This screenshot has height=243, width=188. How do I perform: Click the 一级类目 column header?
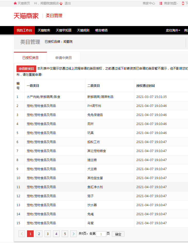33,86
